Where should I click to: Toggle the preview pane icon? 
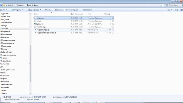[176, 10]
